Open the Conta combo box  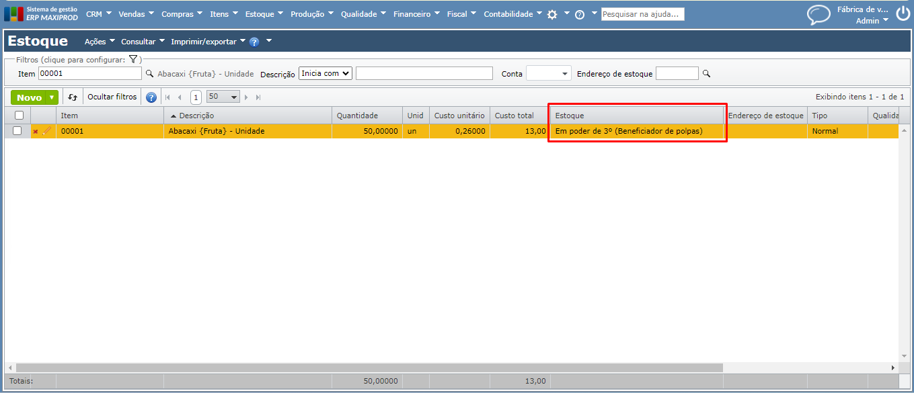click(549, 74)
